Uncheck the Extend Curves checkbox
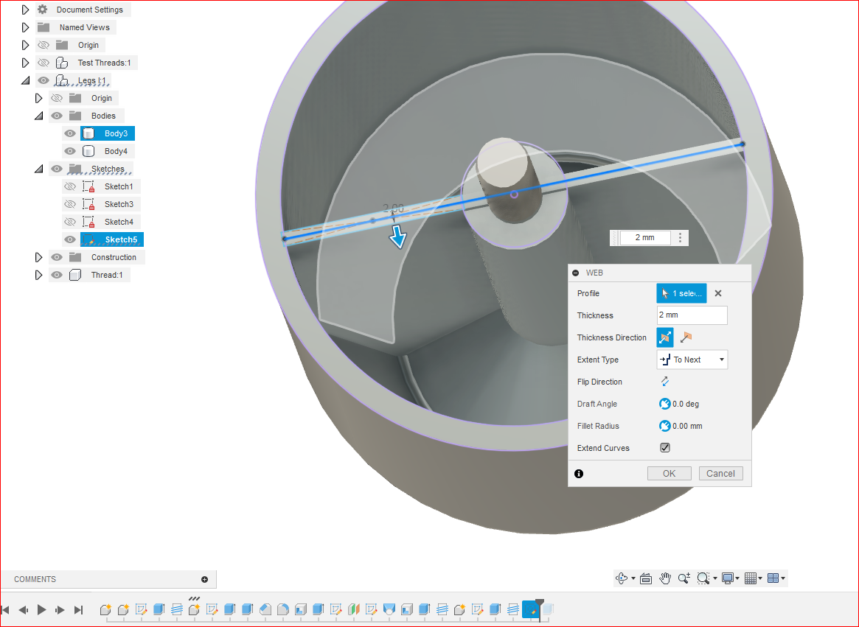The height and width of the screenshot is (627, 859). point(665,447)
